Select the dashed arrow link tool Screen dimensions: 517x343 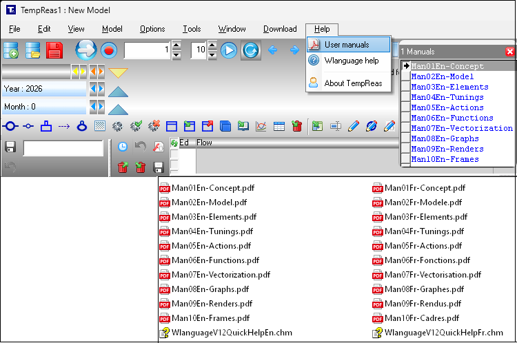(x=64, y=126)
